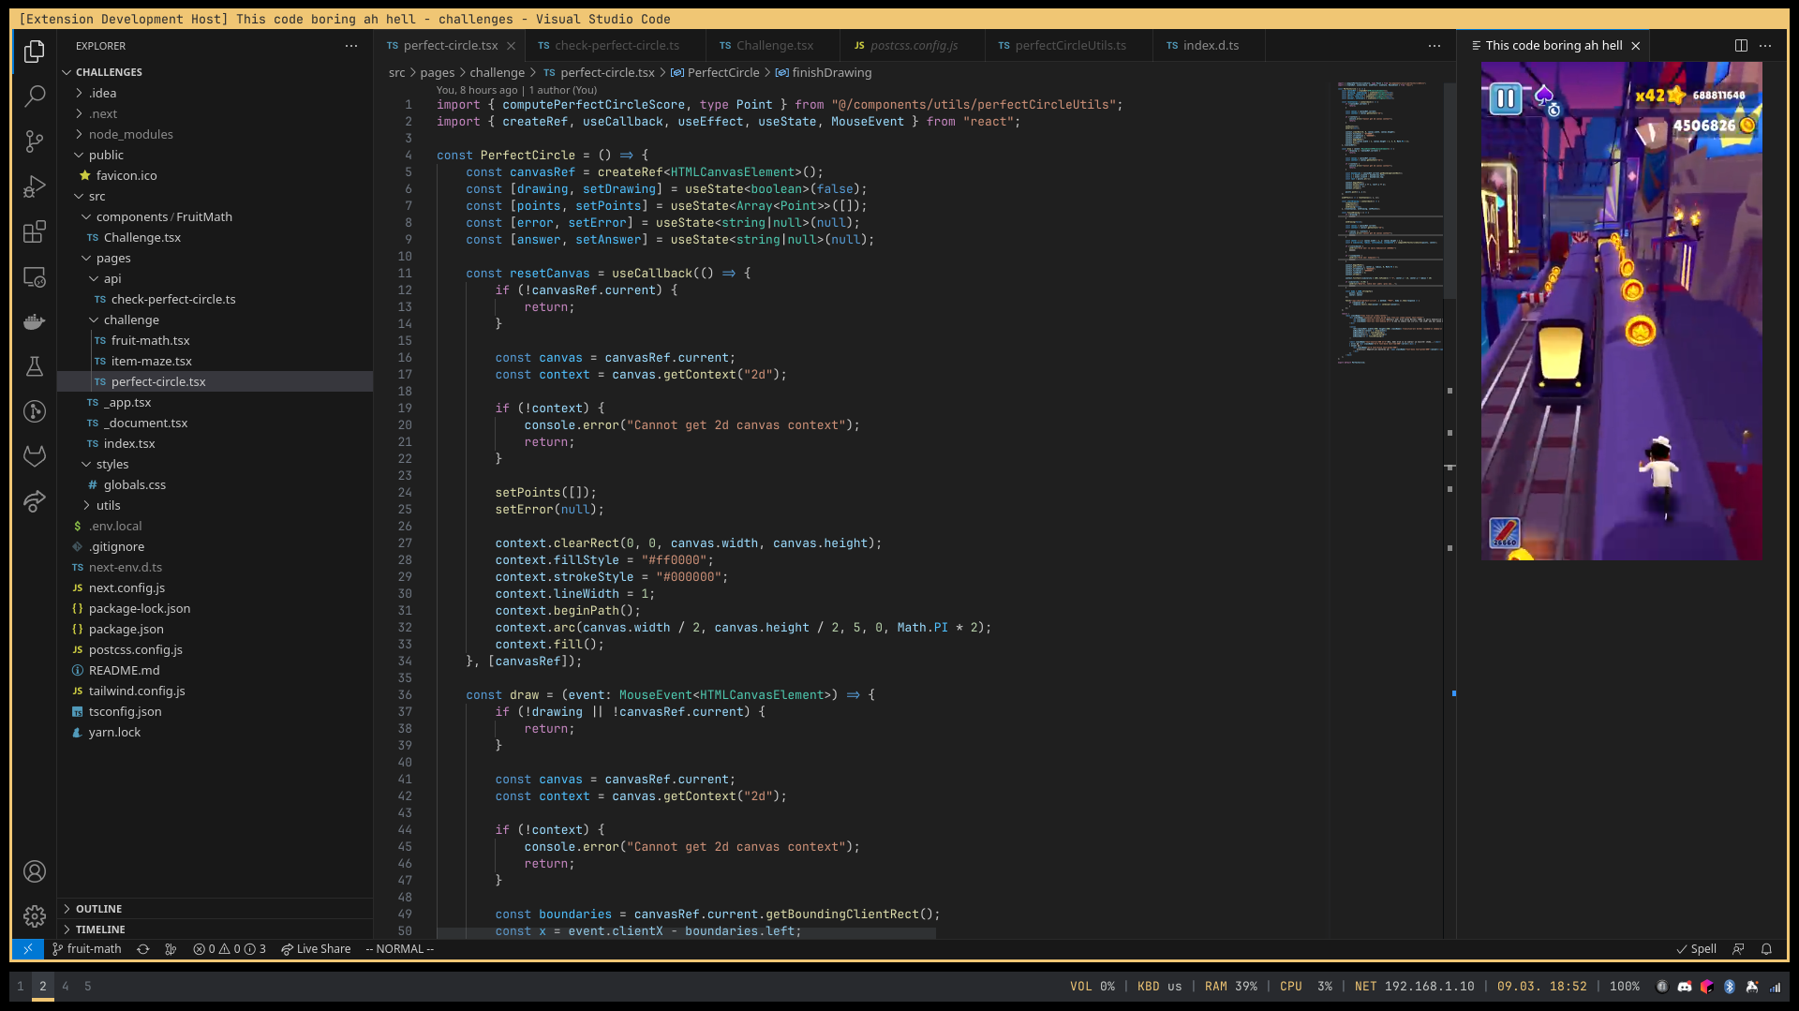
Task: Expand the TIMELINE section
Action: [100, 929]
